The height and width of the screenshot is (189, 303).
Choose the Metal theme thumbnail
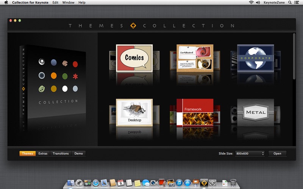(x=255, y=112)
